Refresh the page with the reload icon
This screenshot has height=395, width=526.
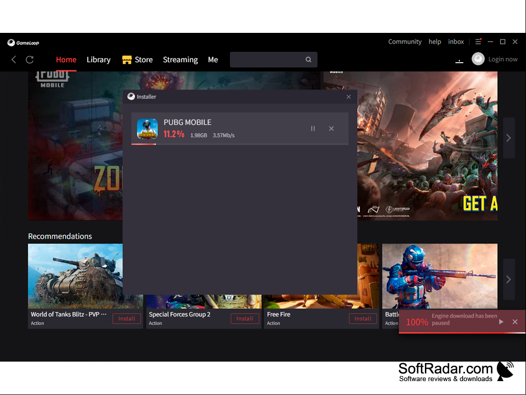click(30, 60)
